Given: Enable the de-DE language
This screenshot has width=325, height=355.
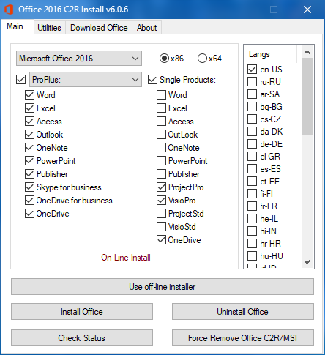Looking at the screenshot, I should 252,144.
